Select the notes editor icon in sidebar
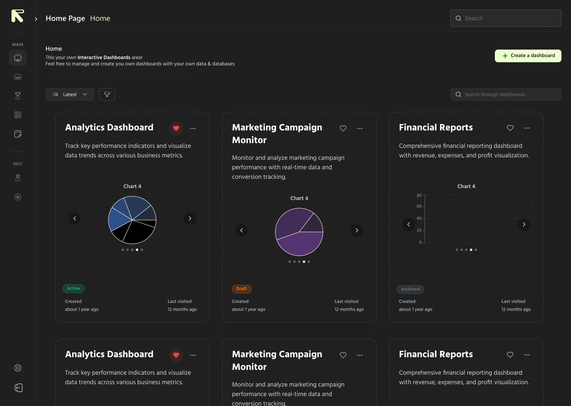Viewport: 571px width, 406px height. pyautogui.click(x=18, y=134)
